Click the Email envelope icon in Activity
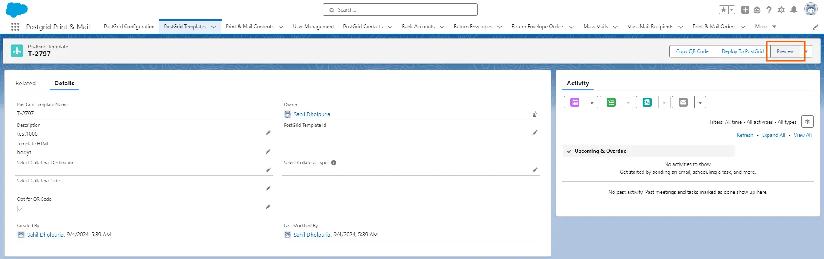This screenshot has height=259, width=824. (x=683, y=102)
